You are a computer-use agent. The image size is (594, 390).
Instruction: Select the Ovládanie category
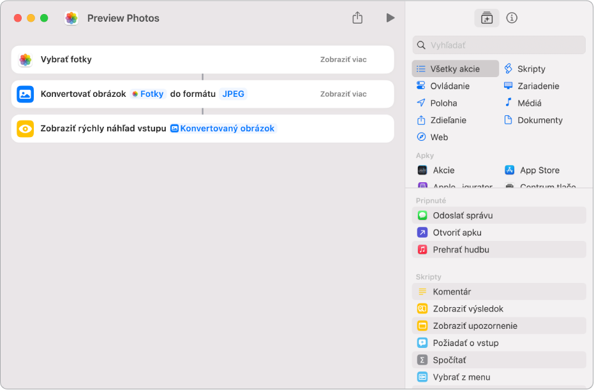[443, 86]
